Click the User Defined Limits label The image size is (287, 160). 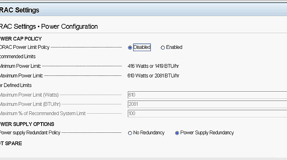tap(16, 85)
